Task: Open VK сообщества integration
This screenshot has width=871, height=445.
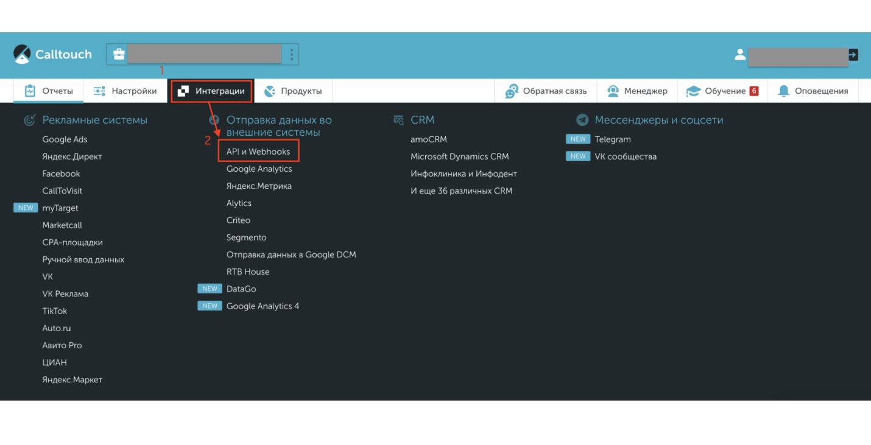Action: pyautogui.click(x=626, y=156)
